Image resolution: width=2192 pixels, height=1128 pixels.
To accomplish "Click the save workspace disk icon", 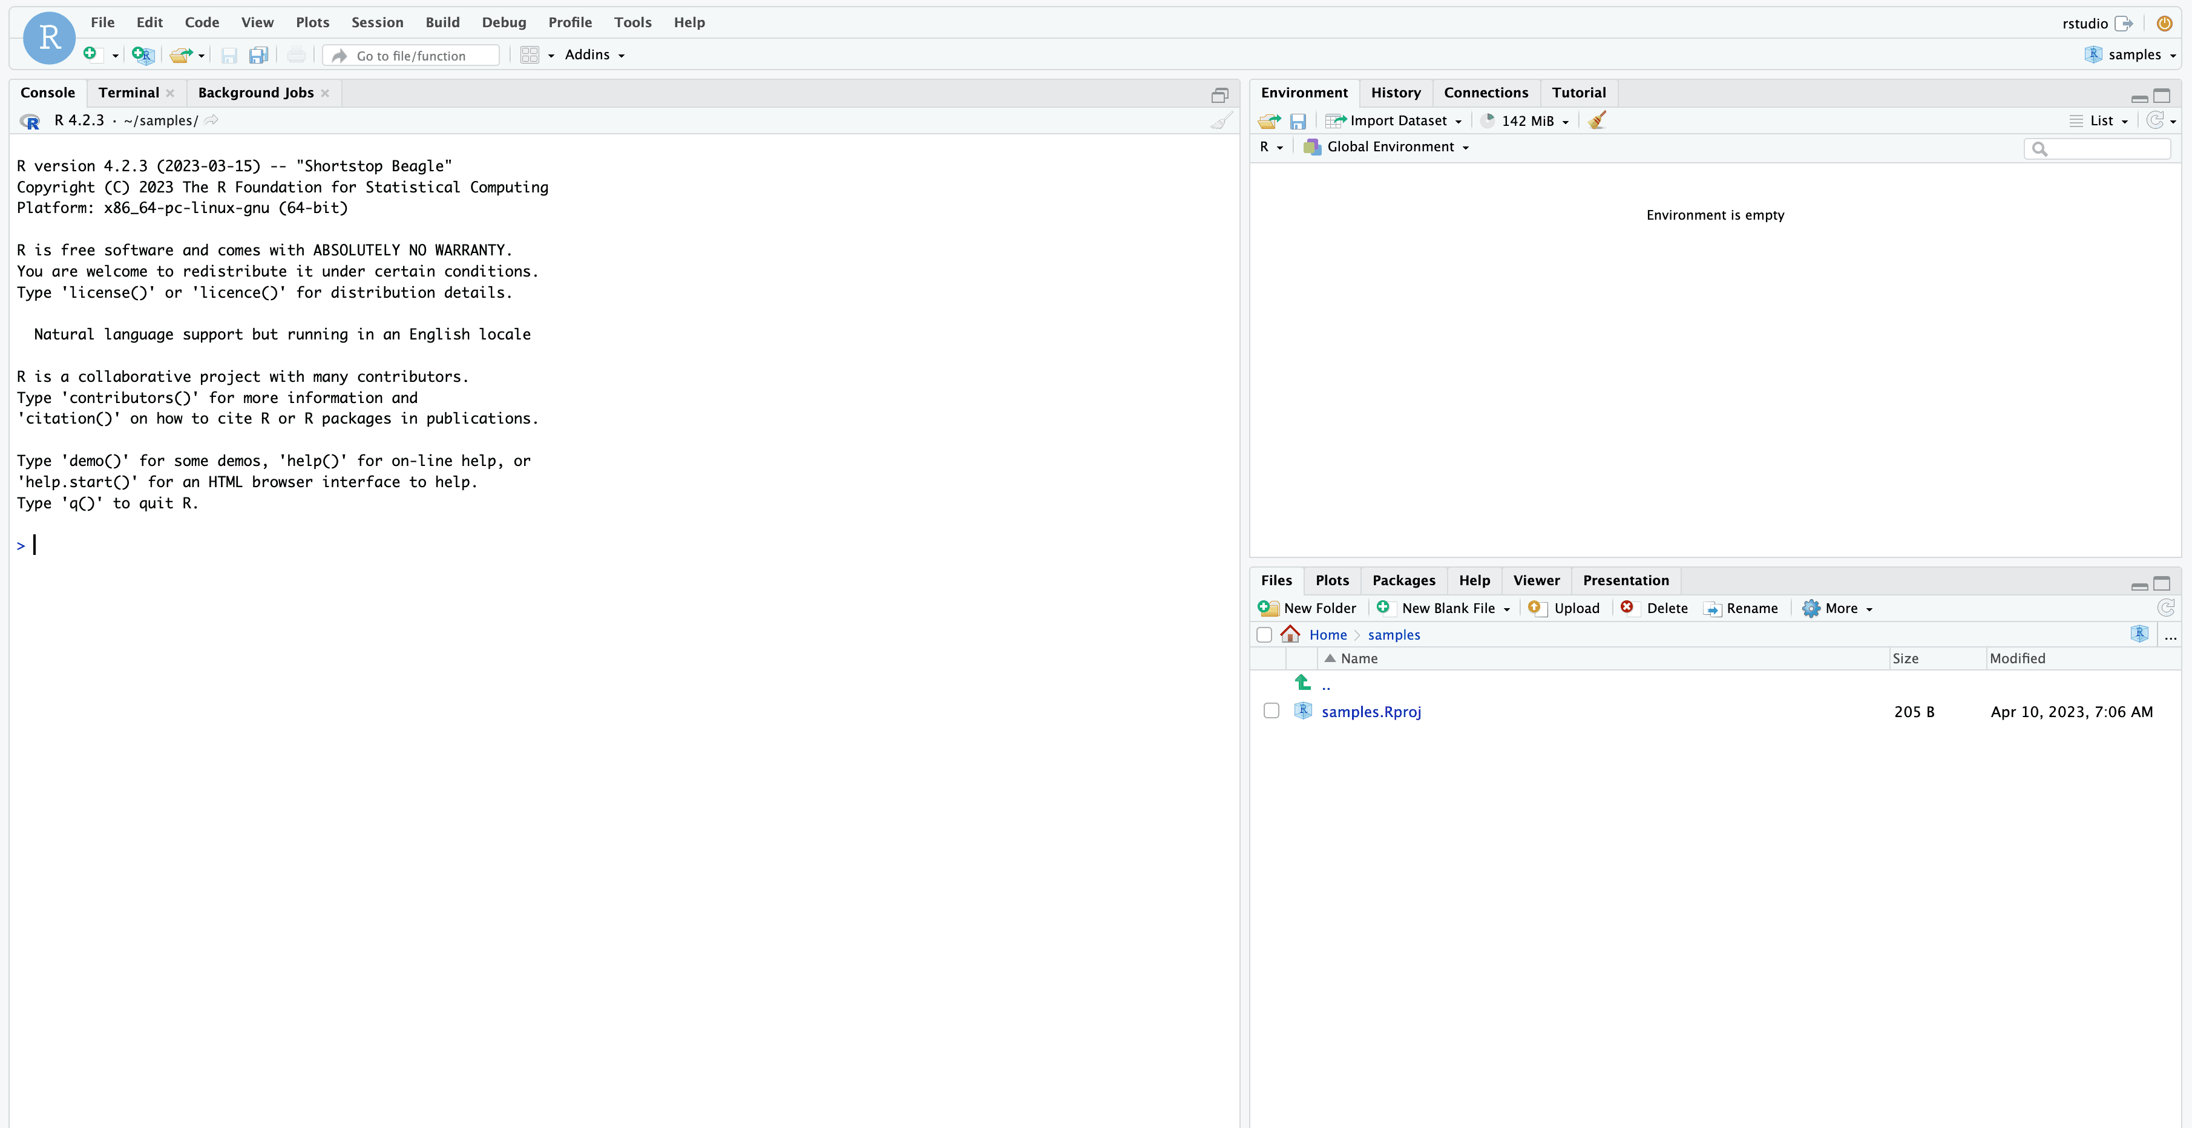I will tap(1297, 121).
